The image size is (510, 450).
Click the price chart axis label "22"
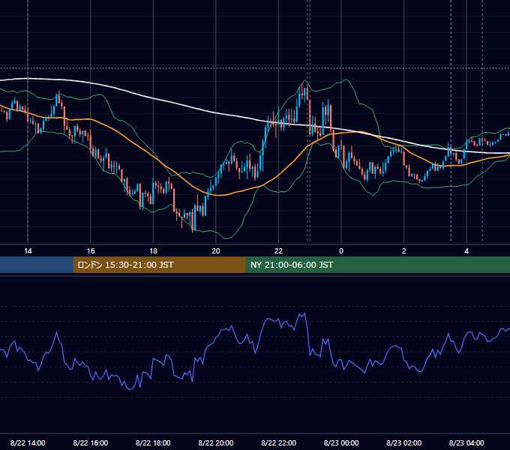[278, 251]
